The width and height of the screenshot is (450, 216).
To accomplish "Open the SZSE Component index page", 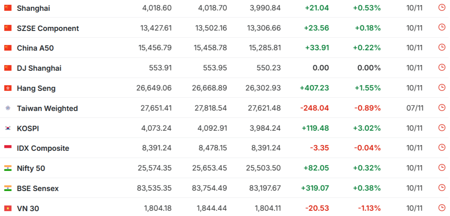I will (48, 28).
